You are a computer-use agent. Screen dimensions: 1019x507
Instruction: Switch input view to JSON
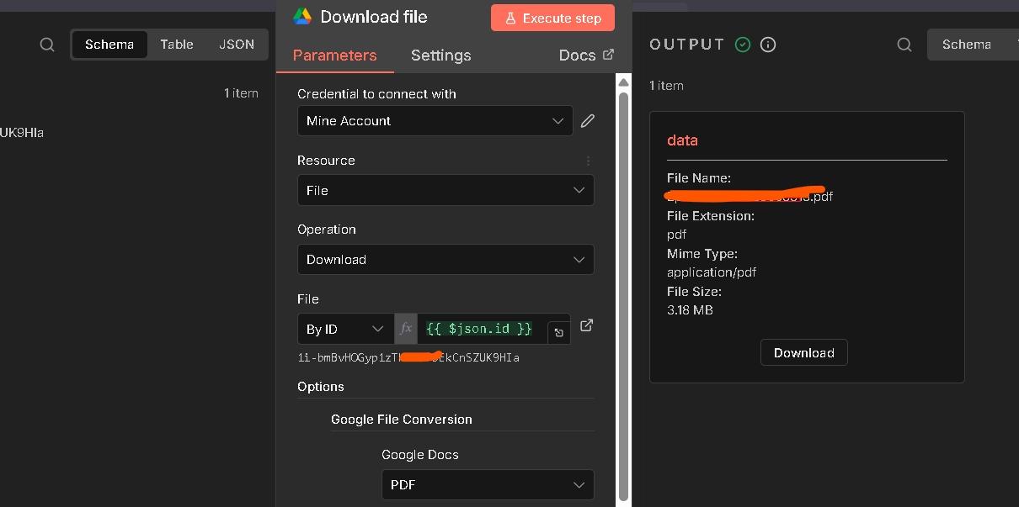pyautogui.click(x=237, y=45)
